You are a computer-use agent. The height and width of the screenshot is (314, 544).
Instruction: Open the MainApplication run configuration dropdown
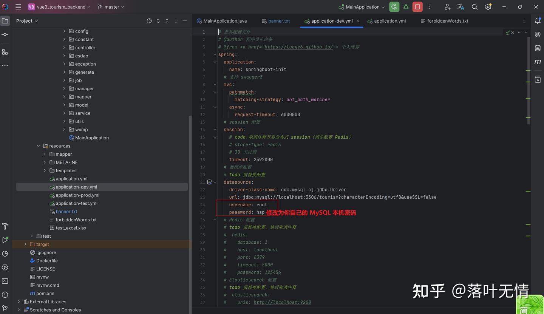pos(361,7)
